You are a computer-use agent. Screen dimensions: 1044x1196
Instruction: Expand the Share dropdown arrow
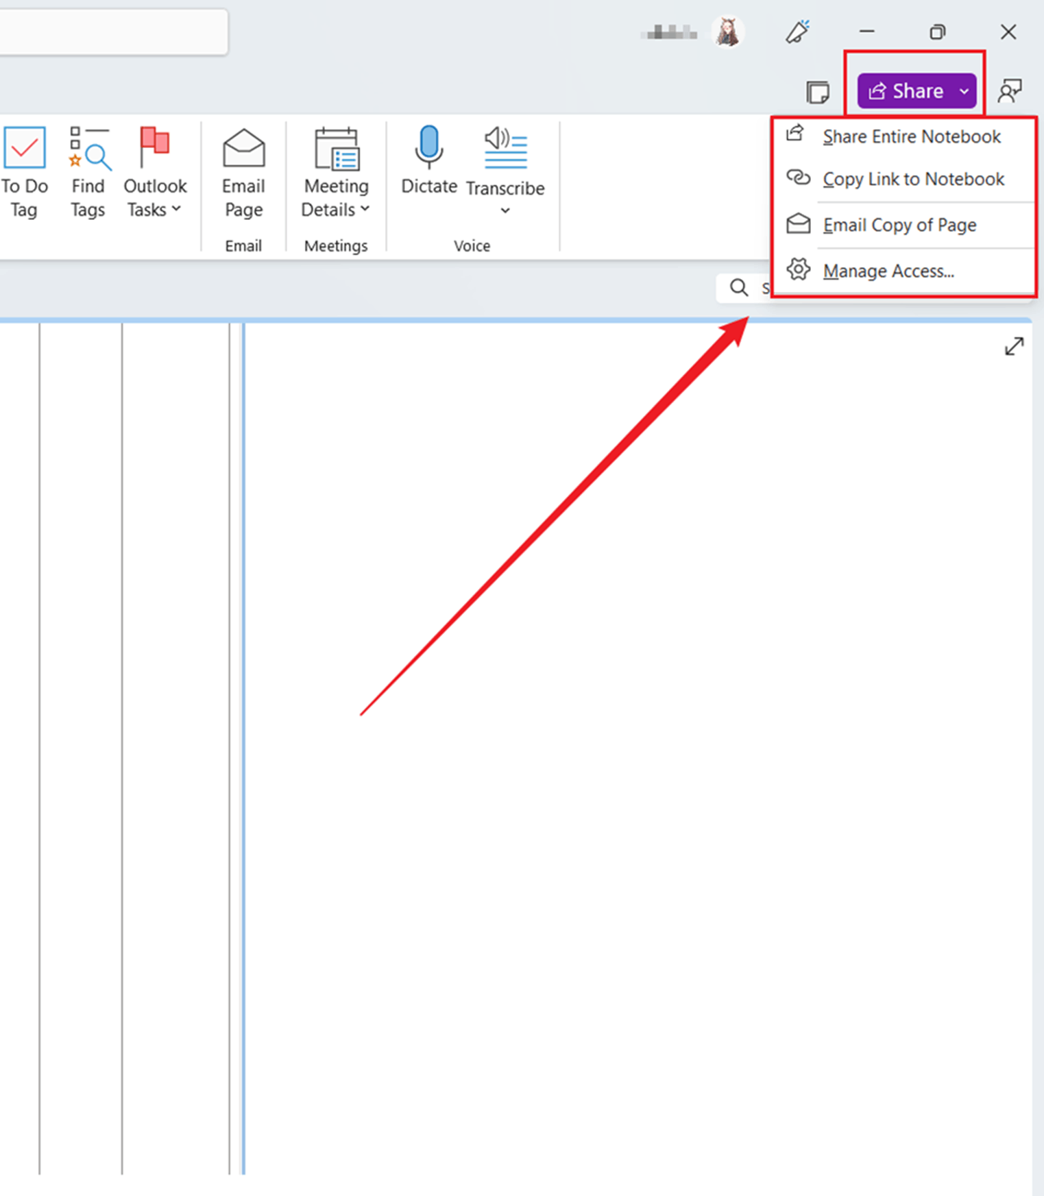pos(964,91)
